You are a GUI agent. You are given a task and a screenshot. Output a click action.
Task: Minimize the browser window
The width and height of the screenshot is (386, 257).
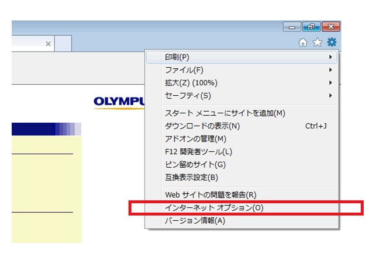pyautogui.click(x=292, y=27)
